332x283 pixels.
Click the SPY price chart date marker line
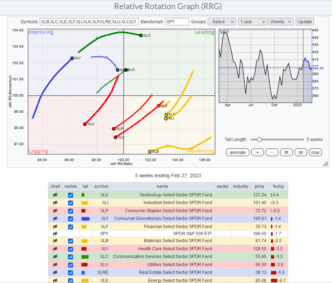303,66
